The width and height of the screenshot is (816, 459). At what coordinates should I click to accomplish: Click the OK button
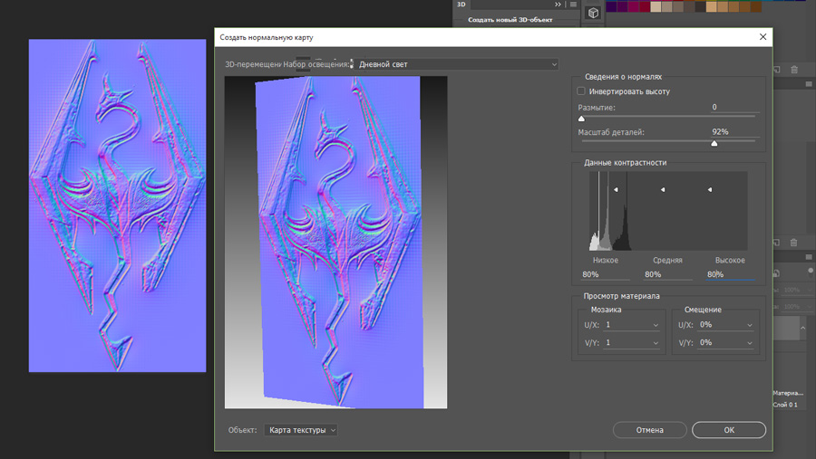click(729, 430)
